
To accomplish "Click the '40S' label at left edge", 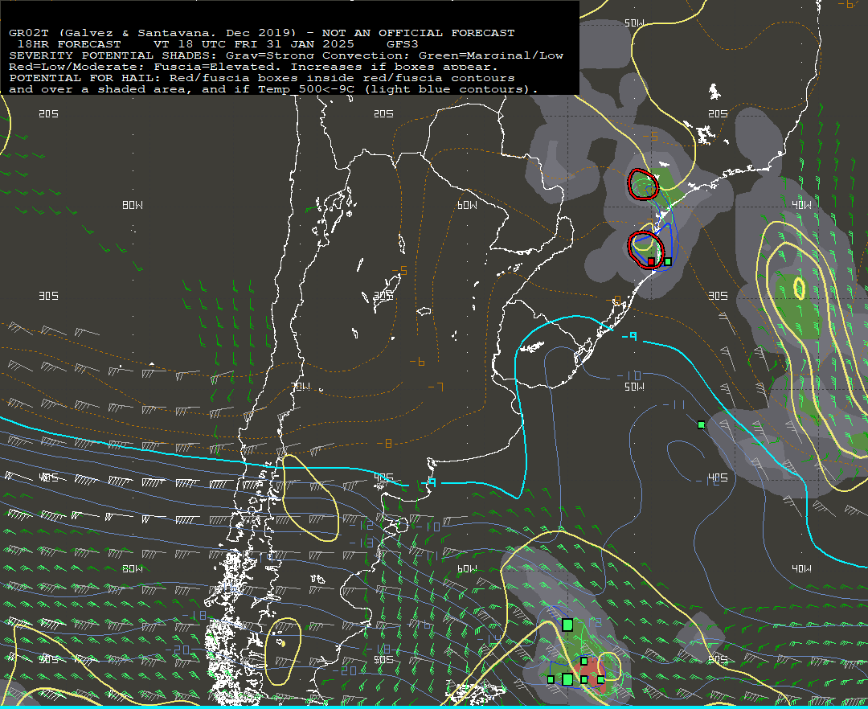I will (x=49, y=477).
